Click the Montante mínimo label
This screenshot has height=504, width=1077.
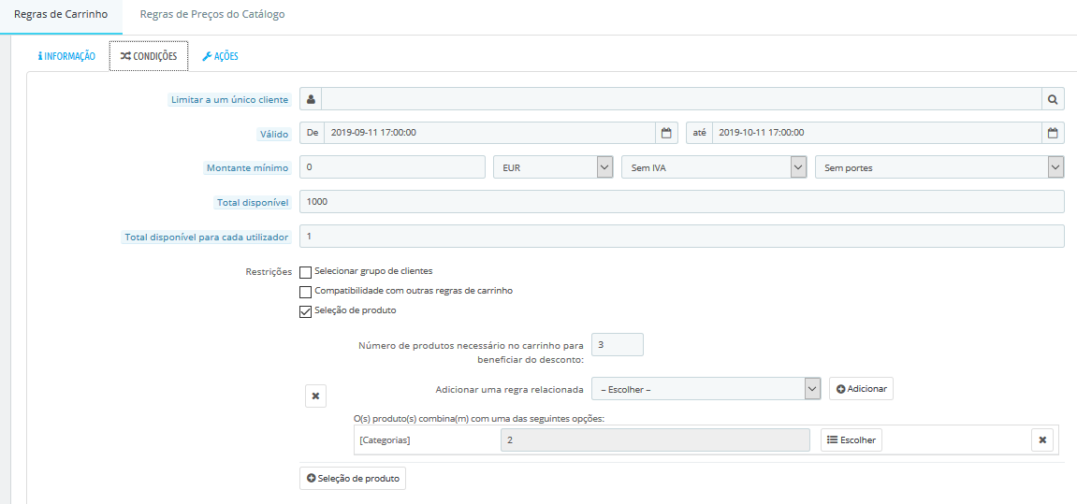(249, 167)
